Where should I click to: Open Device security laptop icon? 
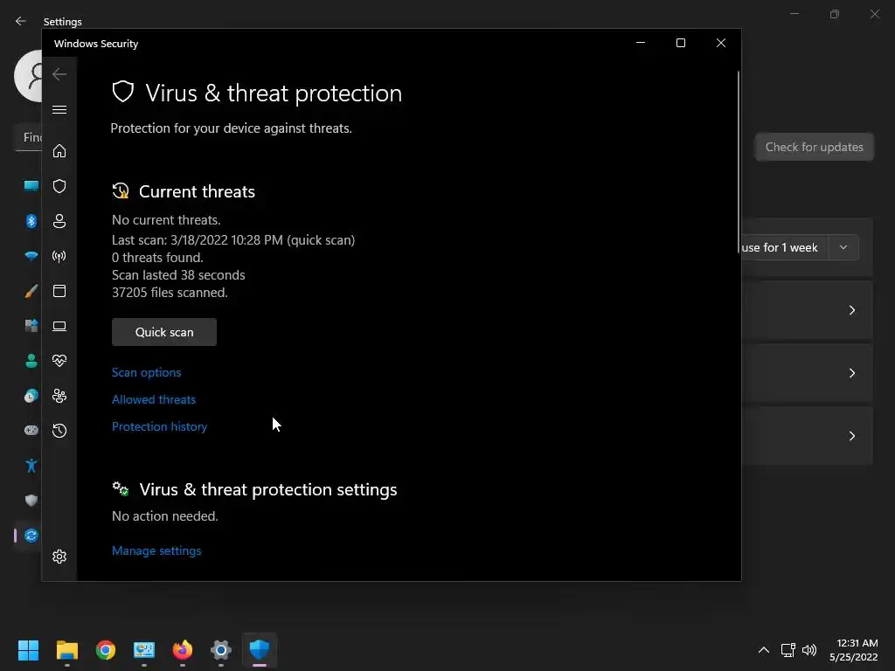click(59, 326)
